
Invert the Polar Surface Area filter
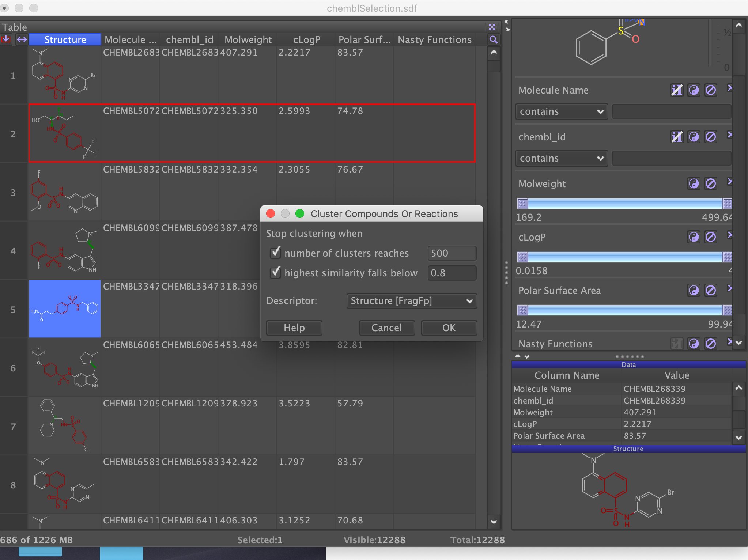tap(694, 290)
